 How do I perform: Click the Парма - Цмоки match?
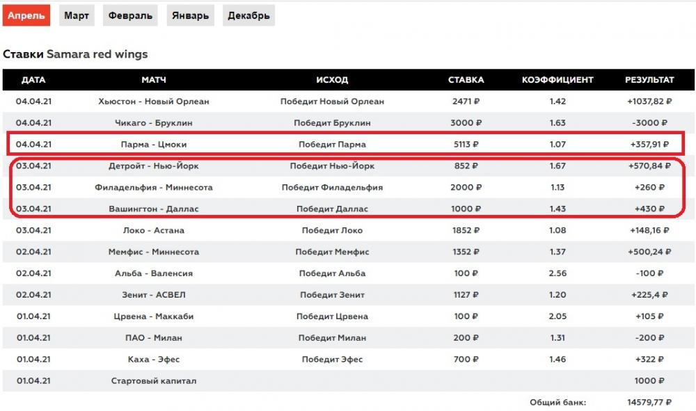pos(154,145)
